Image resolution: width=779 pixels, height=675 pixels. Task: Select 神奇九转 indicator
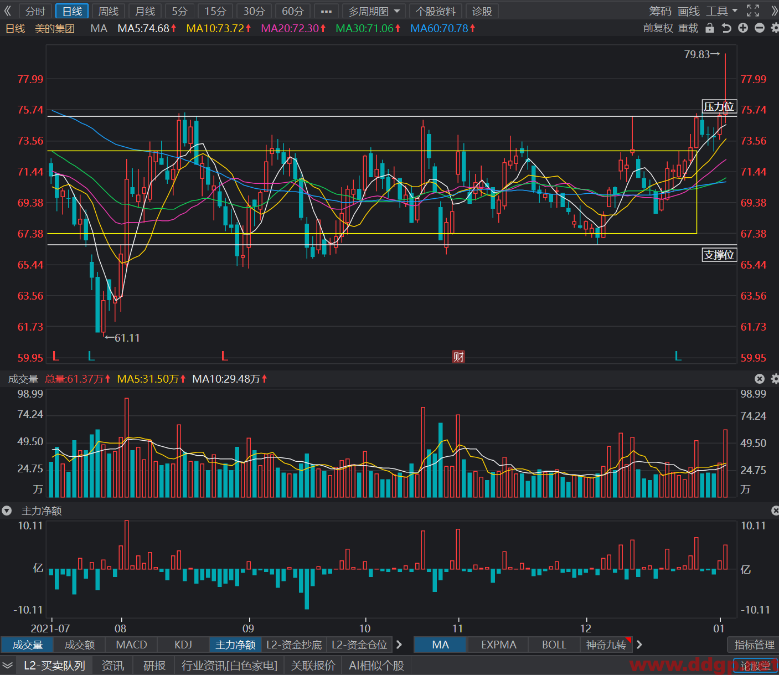coord(606,645)
